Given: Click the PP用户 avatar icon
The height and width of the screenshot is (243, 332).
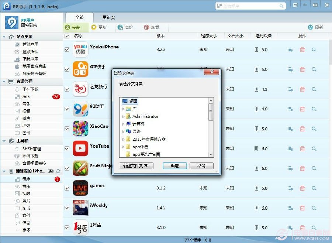Looking at the screenshot, I should tap(12, 22).
